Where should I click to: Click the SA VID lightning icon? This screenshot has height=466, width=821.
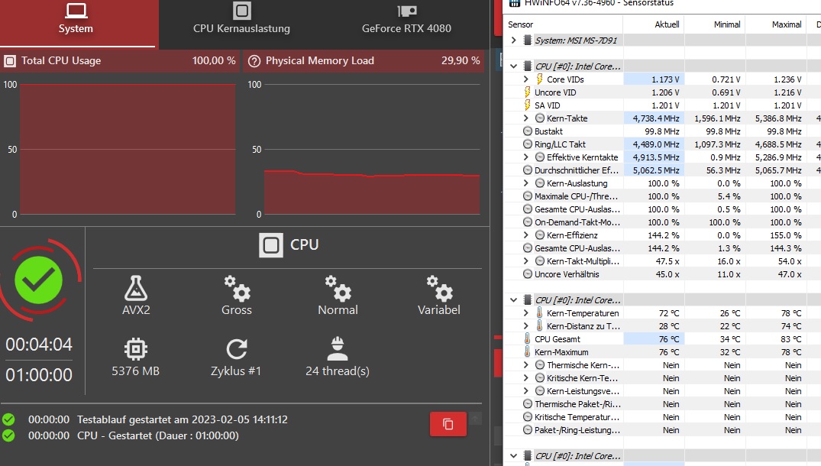point(527,105)
